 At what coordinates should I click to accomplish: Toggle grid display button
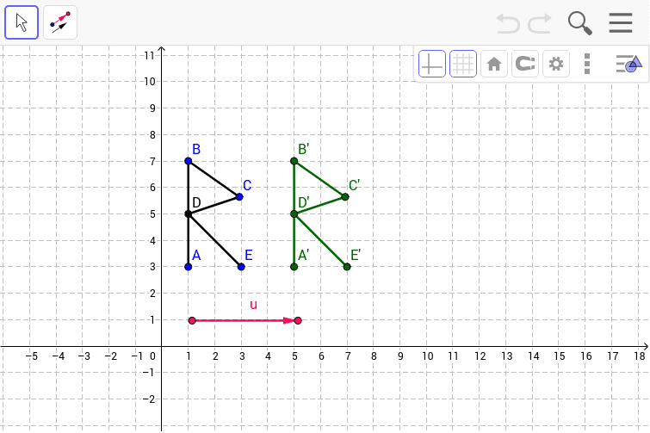point(463,64)
